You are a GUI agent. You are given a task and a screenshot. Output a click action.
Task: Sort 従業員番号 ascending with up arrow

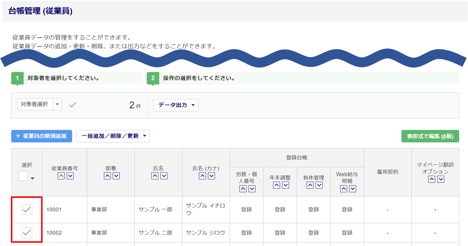point(61,176)
